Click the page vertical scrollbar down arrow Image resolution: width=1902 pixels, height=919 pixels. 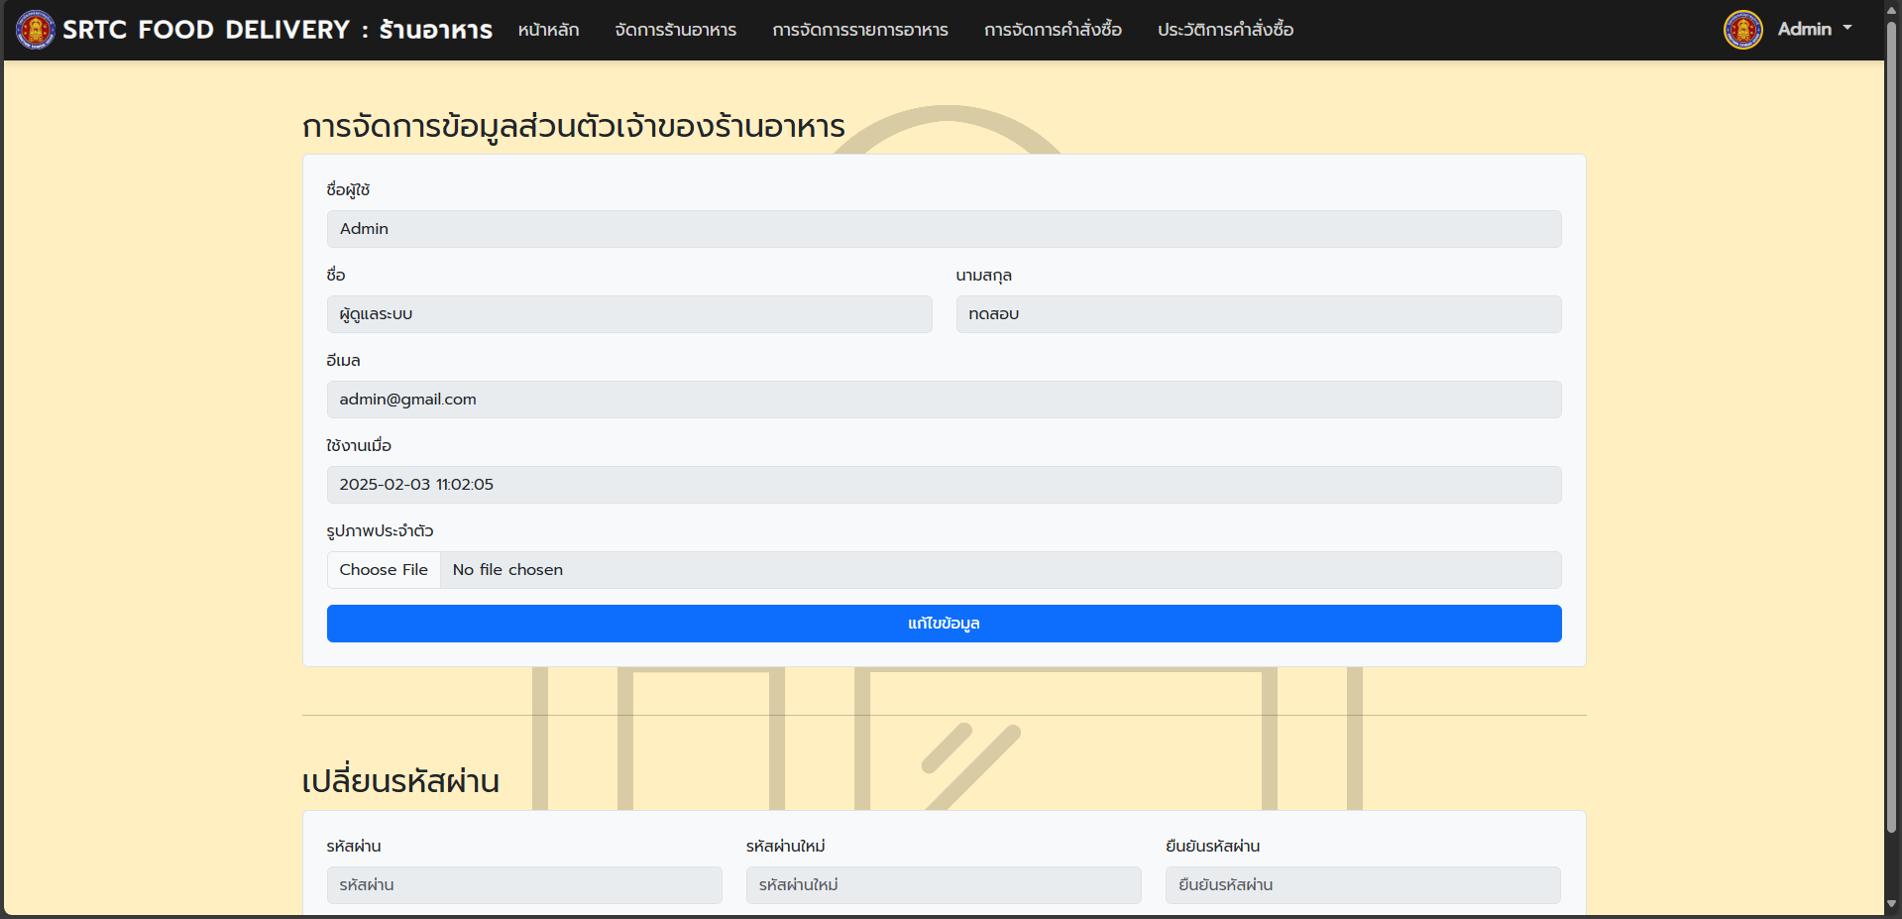(1891, 904)
